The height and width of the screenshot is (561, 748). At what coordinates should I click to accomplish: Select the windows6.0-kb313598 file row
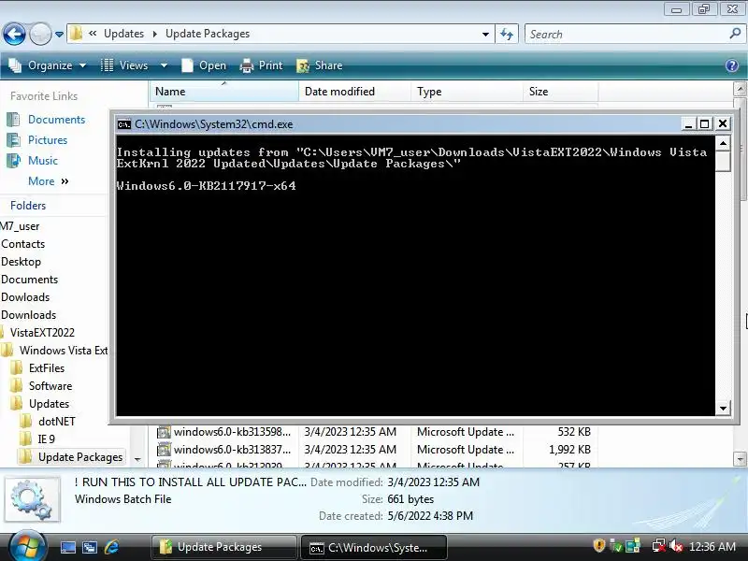375,432
